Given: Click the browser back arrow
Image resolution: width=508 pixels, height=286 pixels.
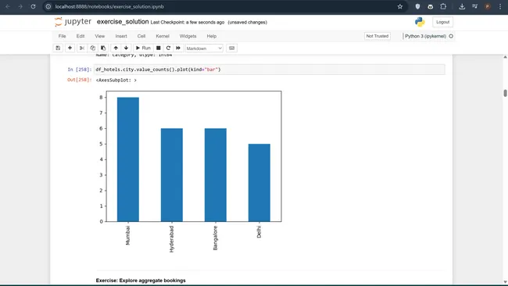Looking at the screenshot, I should 8,6.
